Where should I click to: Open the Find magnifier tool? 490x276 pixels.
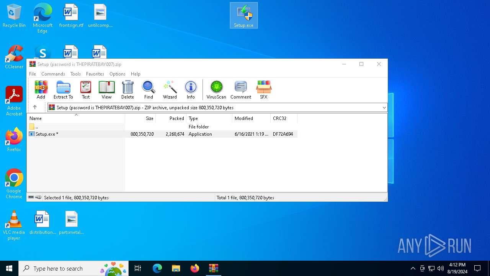pyautogui.click(x=149, y=90)
